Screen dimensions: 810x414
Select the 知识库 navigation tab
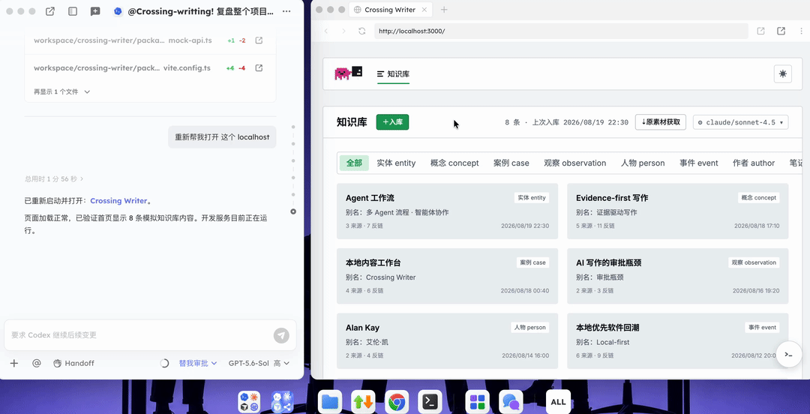pyautogui.click(x=393, y=74)
